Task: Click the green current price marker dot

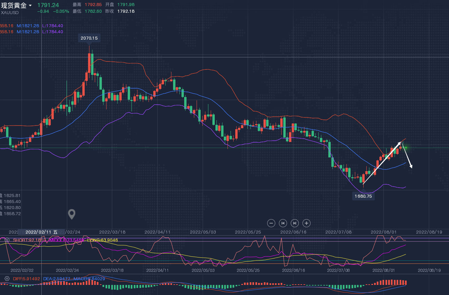Action: point(406,148)
